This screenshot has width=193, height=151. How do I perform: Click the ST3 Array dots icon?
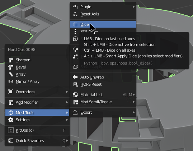coord(75,32)
